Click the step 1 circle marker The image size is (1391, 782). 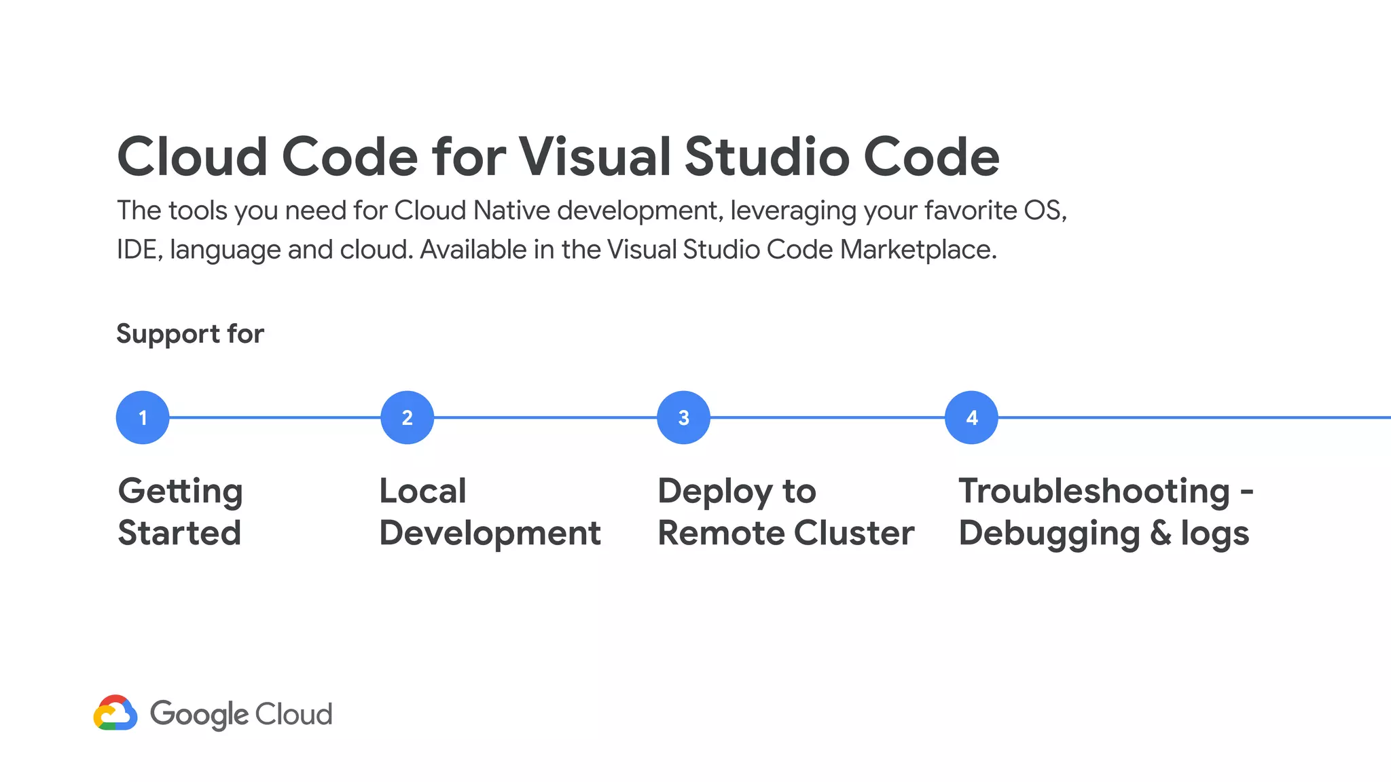pos(143,417)
